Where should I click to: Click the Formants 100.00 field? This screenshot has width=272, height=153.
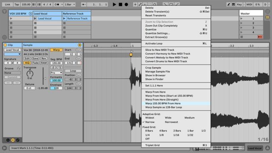[x=56, y=80]
